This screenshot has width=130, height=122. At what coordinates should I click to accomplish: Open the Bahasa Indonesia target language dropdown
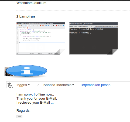tap(59, 85)
